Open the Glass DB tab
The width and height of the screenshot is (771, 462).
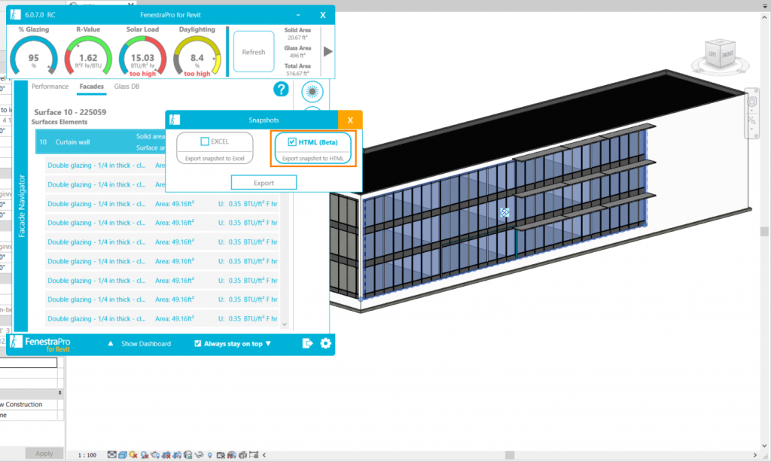126,87
